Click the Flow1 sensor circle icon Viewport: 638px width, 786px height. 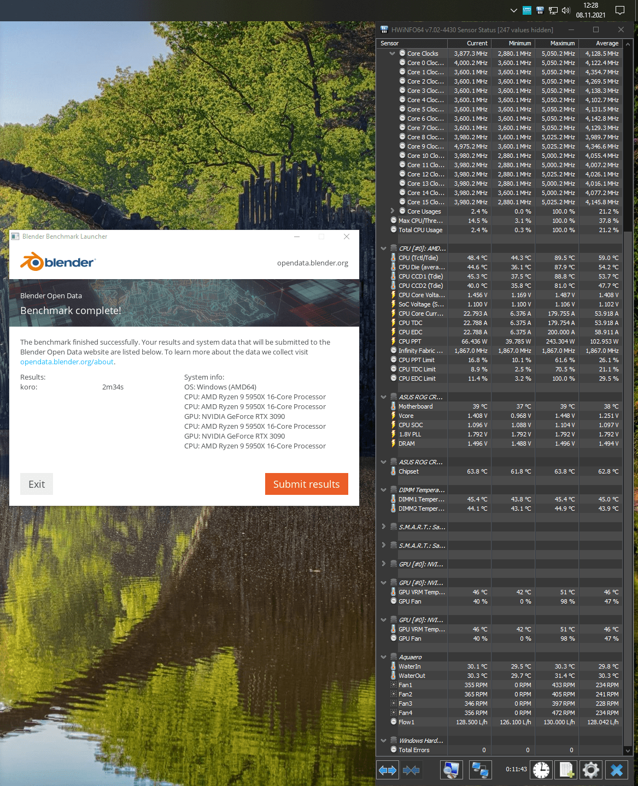pyautogui.click(x=394, y=722)
